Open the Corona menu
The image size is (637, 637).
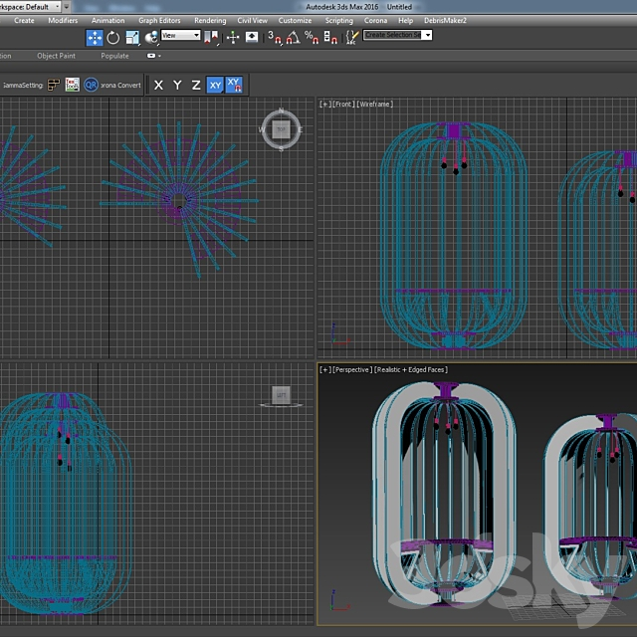tap(375, 20)
